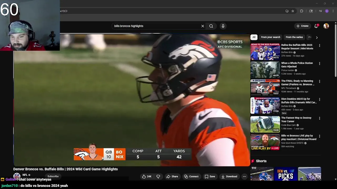The height and width of the screenshot is (189, 337).
Task: Save the video to a playlist
Action: 210,176
